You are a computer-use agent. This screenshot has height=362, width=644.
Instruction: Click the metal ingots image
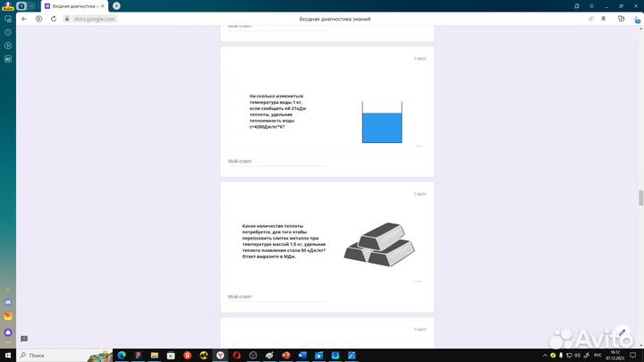(x=379, y=245)
